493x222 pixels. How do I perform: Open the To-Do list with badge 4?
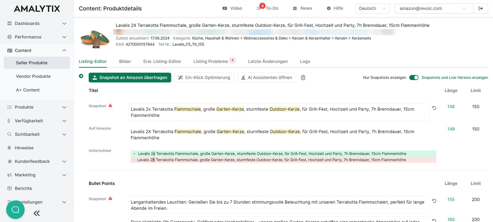click(267, 8)
